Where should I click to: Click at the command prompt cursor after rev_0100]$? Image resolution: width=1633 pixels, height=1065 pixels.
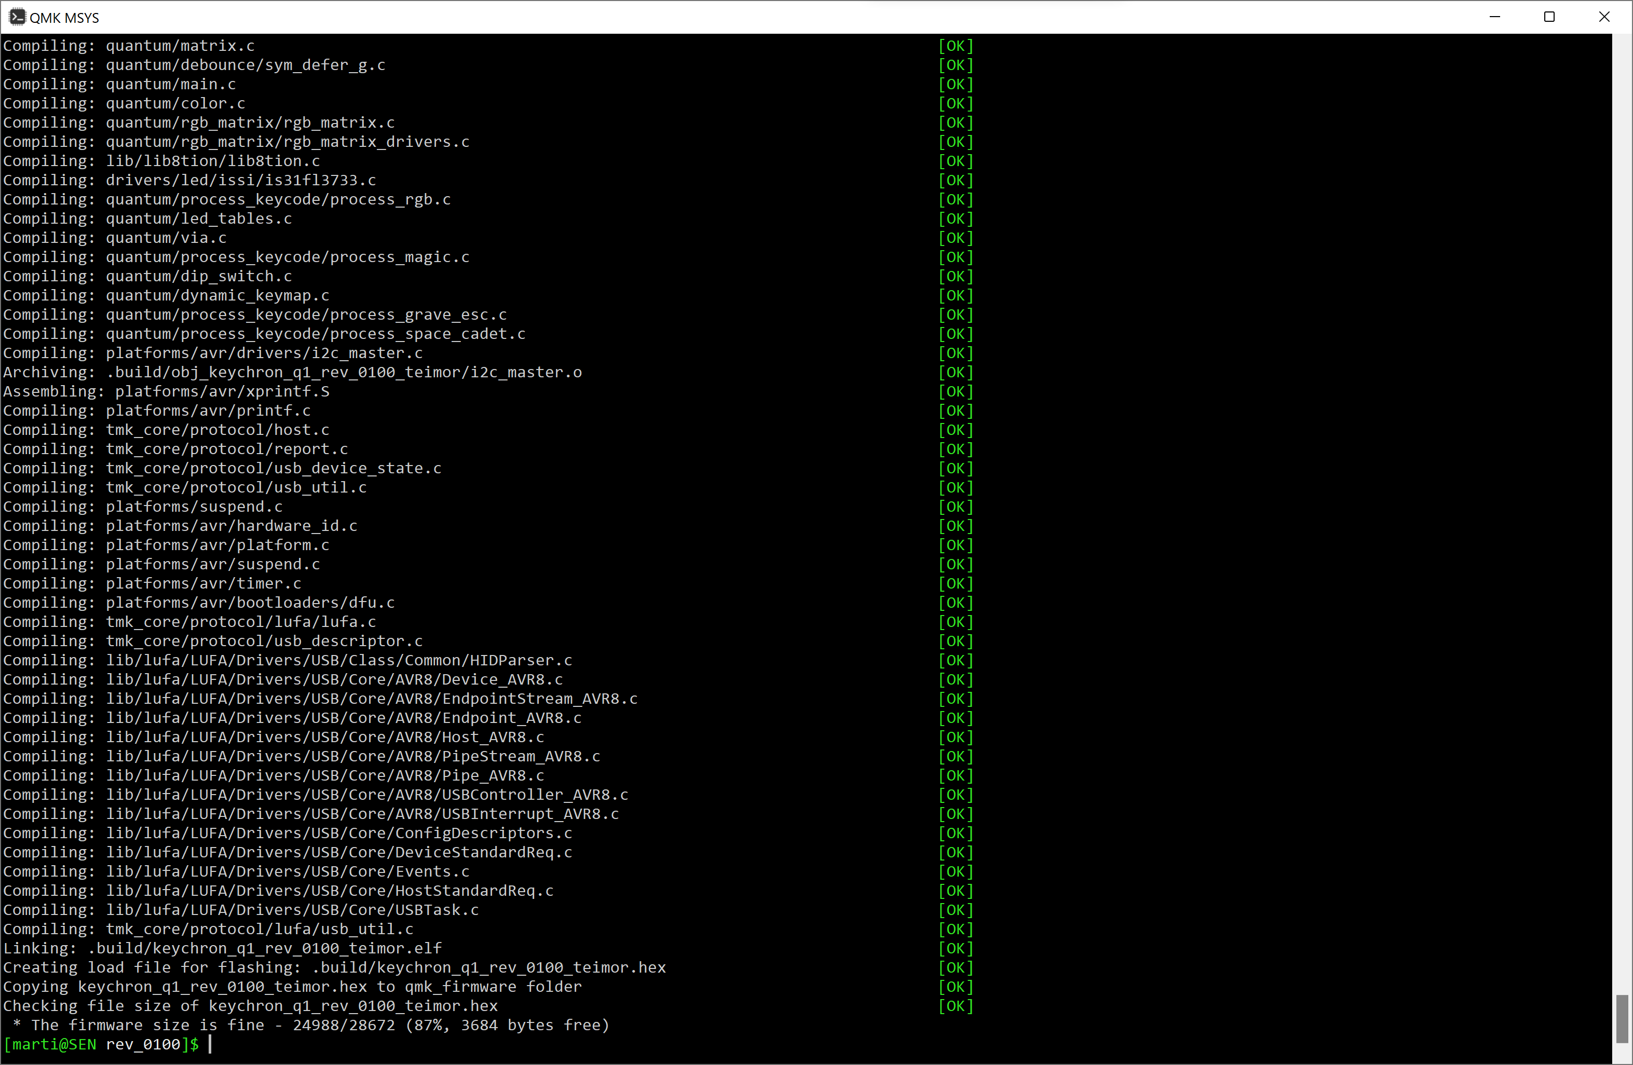click(x=210, y=1044)
